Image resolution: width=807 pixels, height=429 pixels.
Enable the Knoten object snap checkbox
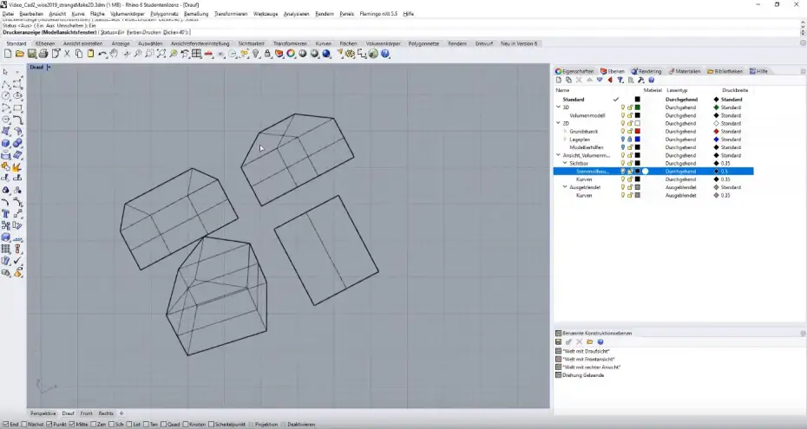[x=186, y=425]
